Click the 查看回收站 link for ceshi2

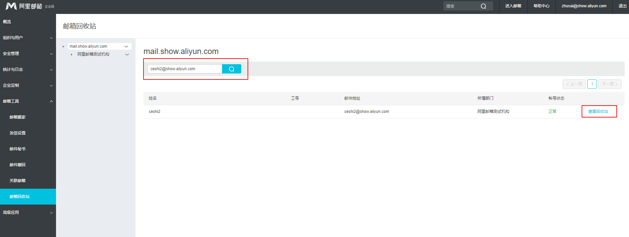point(598,112)
